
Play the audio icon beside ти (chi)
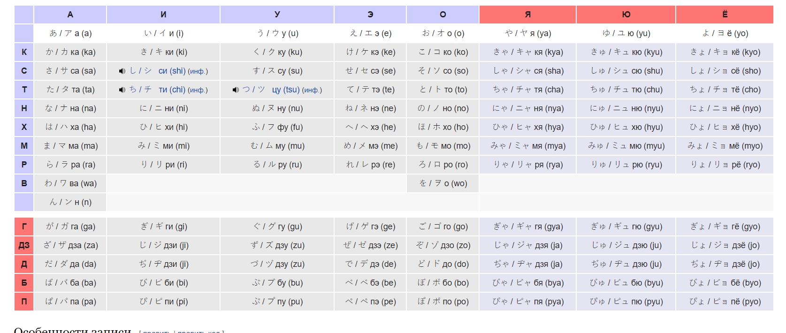pos(122,90)
